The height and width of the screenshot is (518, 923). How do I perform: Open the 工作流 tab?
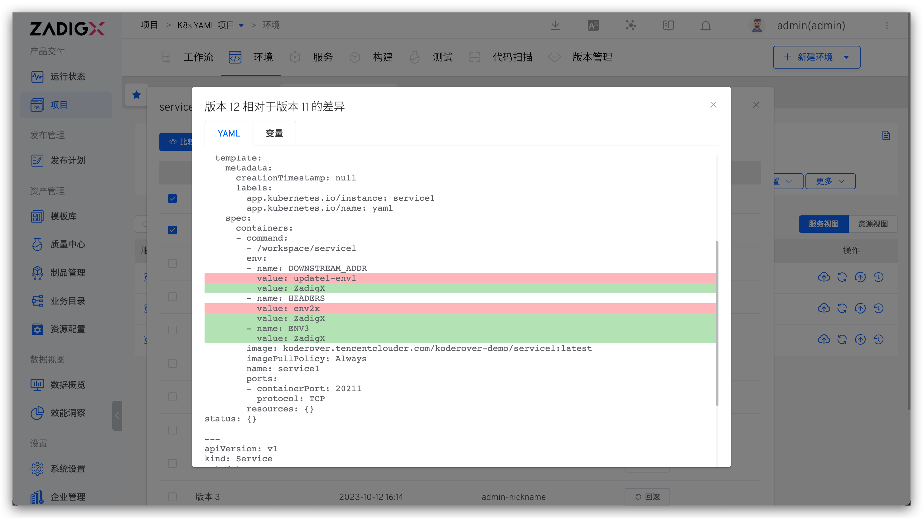[198, 57]
